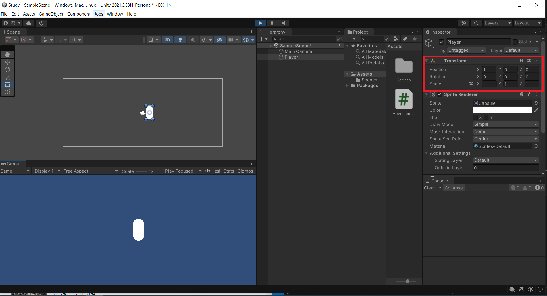Open the Layers dropdown
547x296 pixels.
(498, 23)
